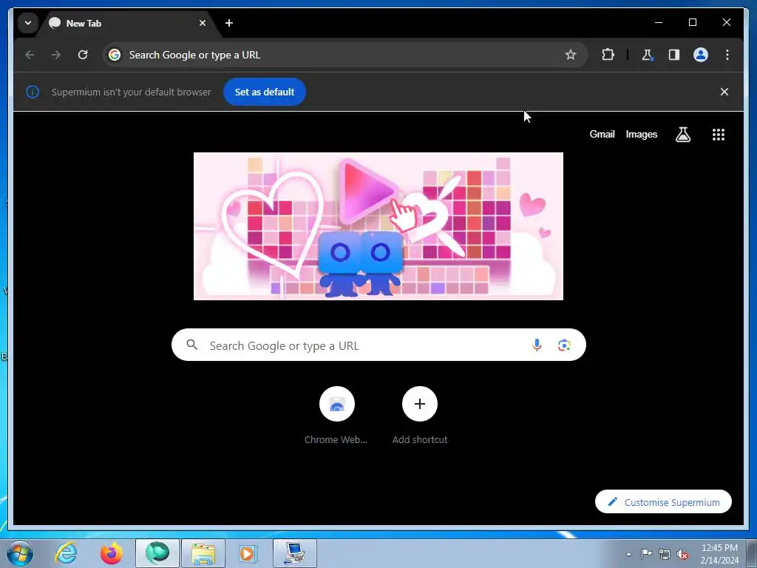757x568 pixels.
Task: Click Set as default button
Action: tap(265, 92)
